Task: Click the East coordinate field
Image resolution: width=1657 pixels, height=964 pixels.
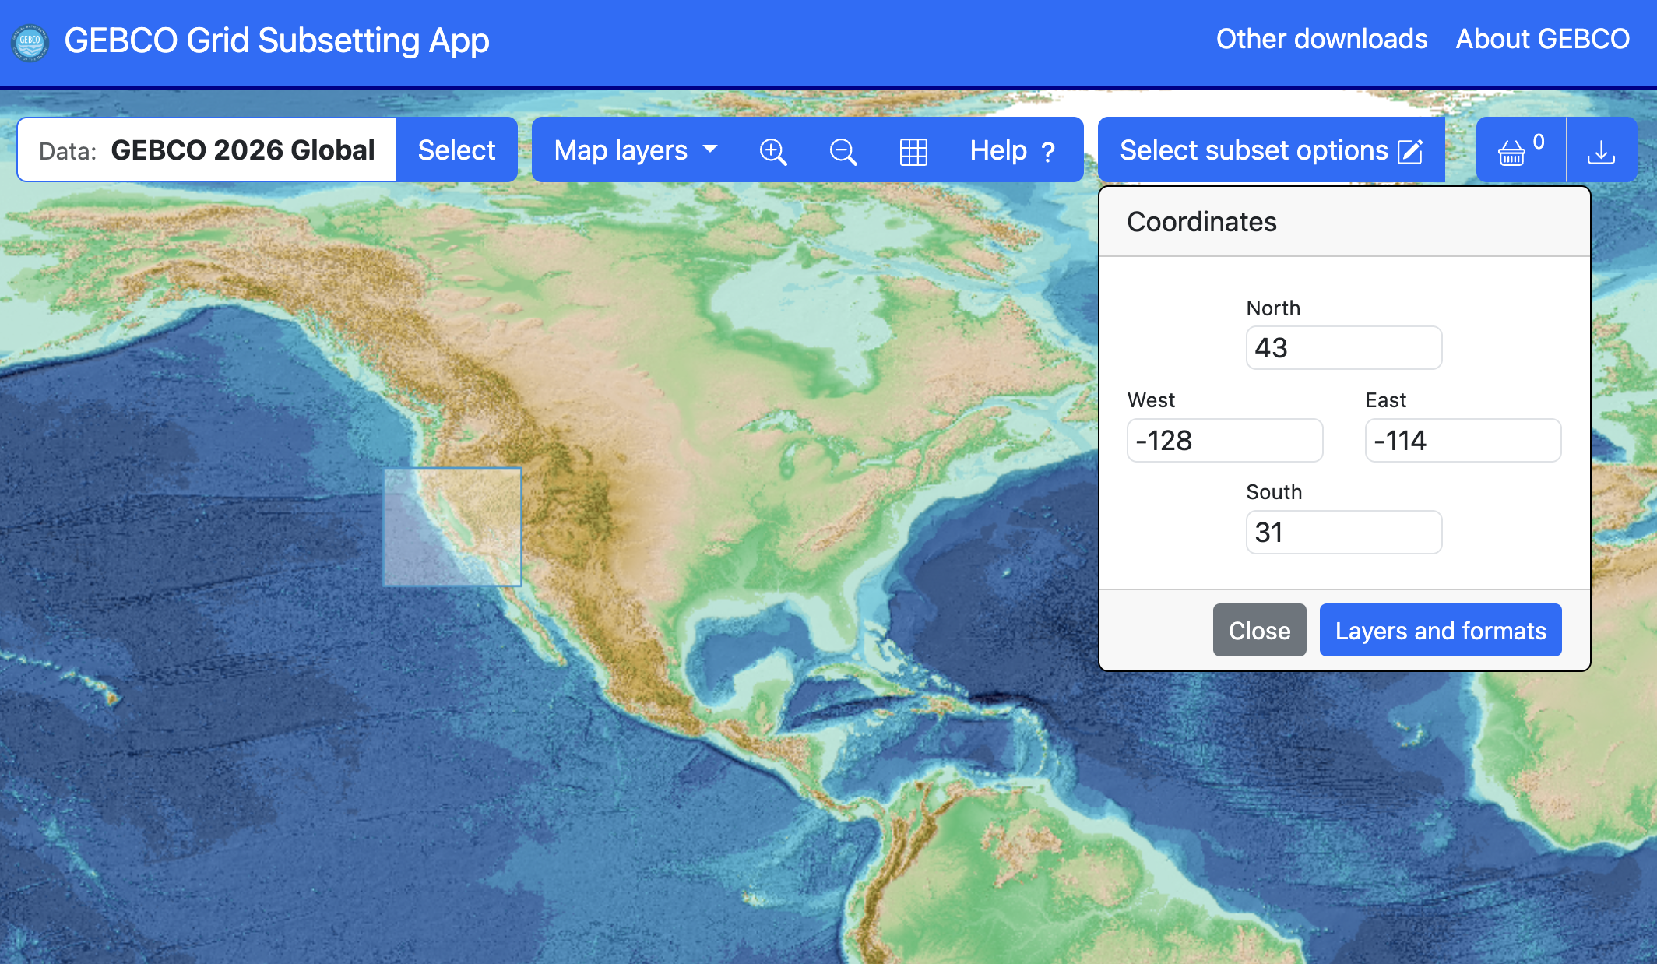Action: (x=1463, y=440)
